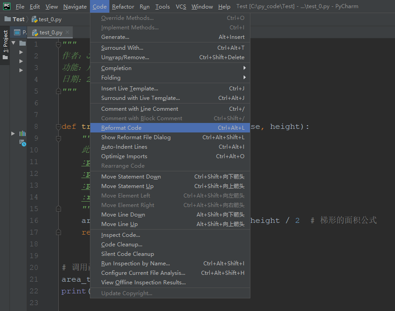Screen dimensions: 395x311
Task: Select the External Libraries bar-chart icon
Action: click(23, 133)
